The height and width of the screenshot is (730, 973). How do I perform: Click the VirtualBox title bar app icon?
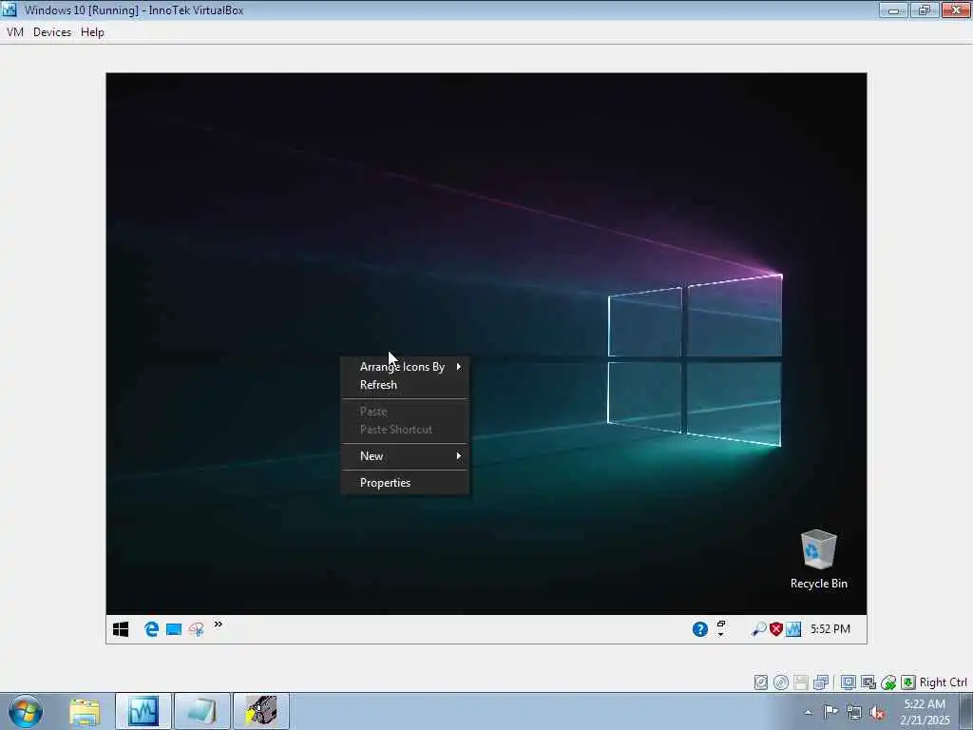click(10, 10)
